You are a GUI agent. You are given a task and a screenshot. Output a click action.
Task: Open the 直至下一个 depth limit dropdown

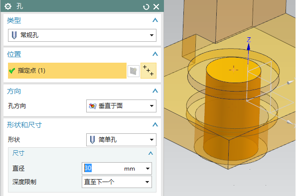(117, 182)
